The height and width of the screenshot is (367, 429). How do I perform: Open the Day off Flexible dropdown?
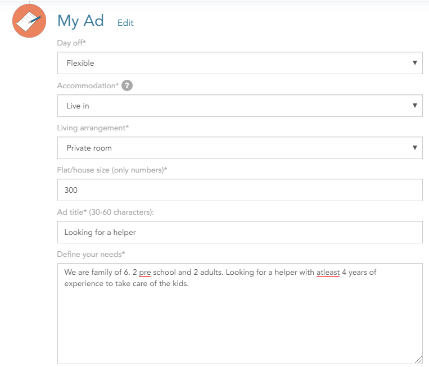point(240,63)
